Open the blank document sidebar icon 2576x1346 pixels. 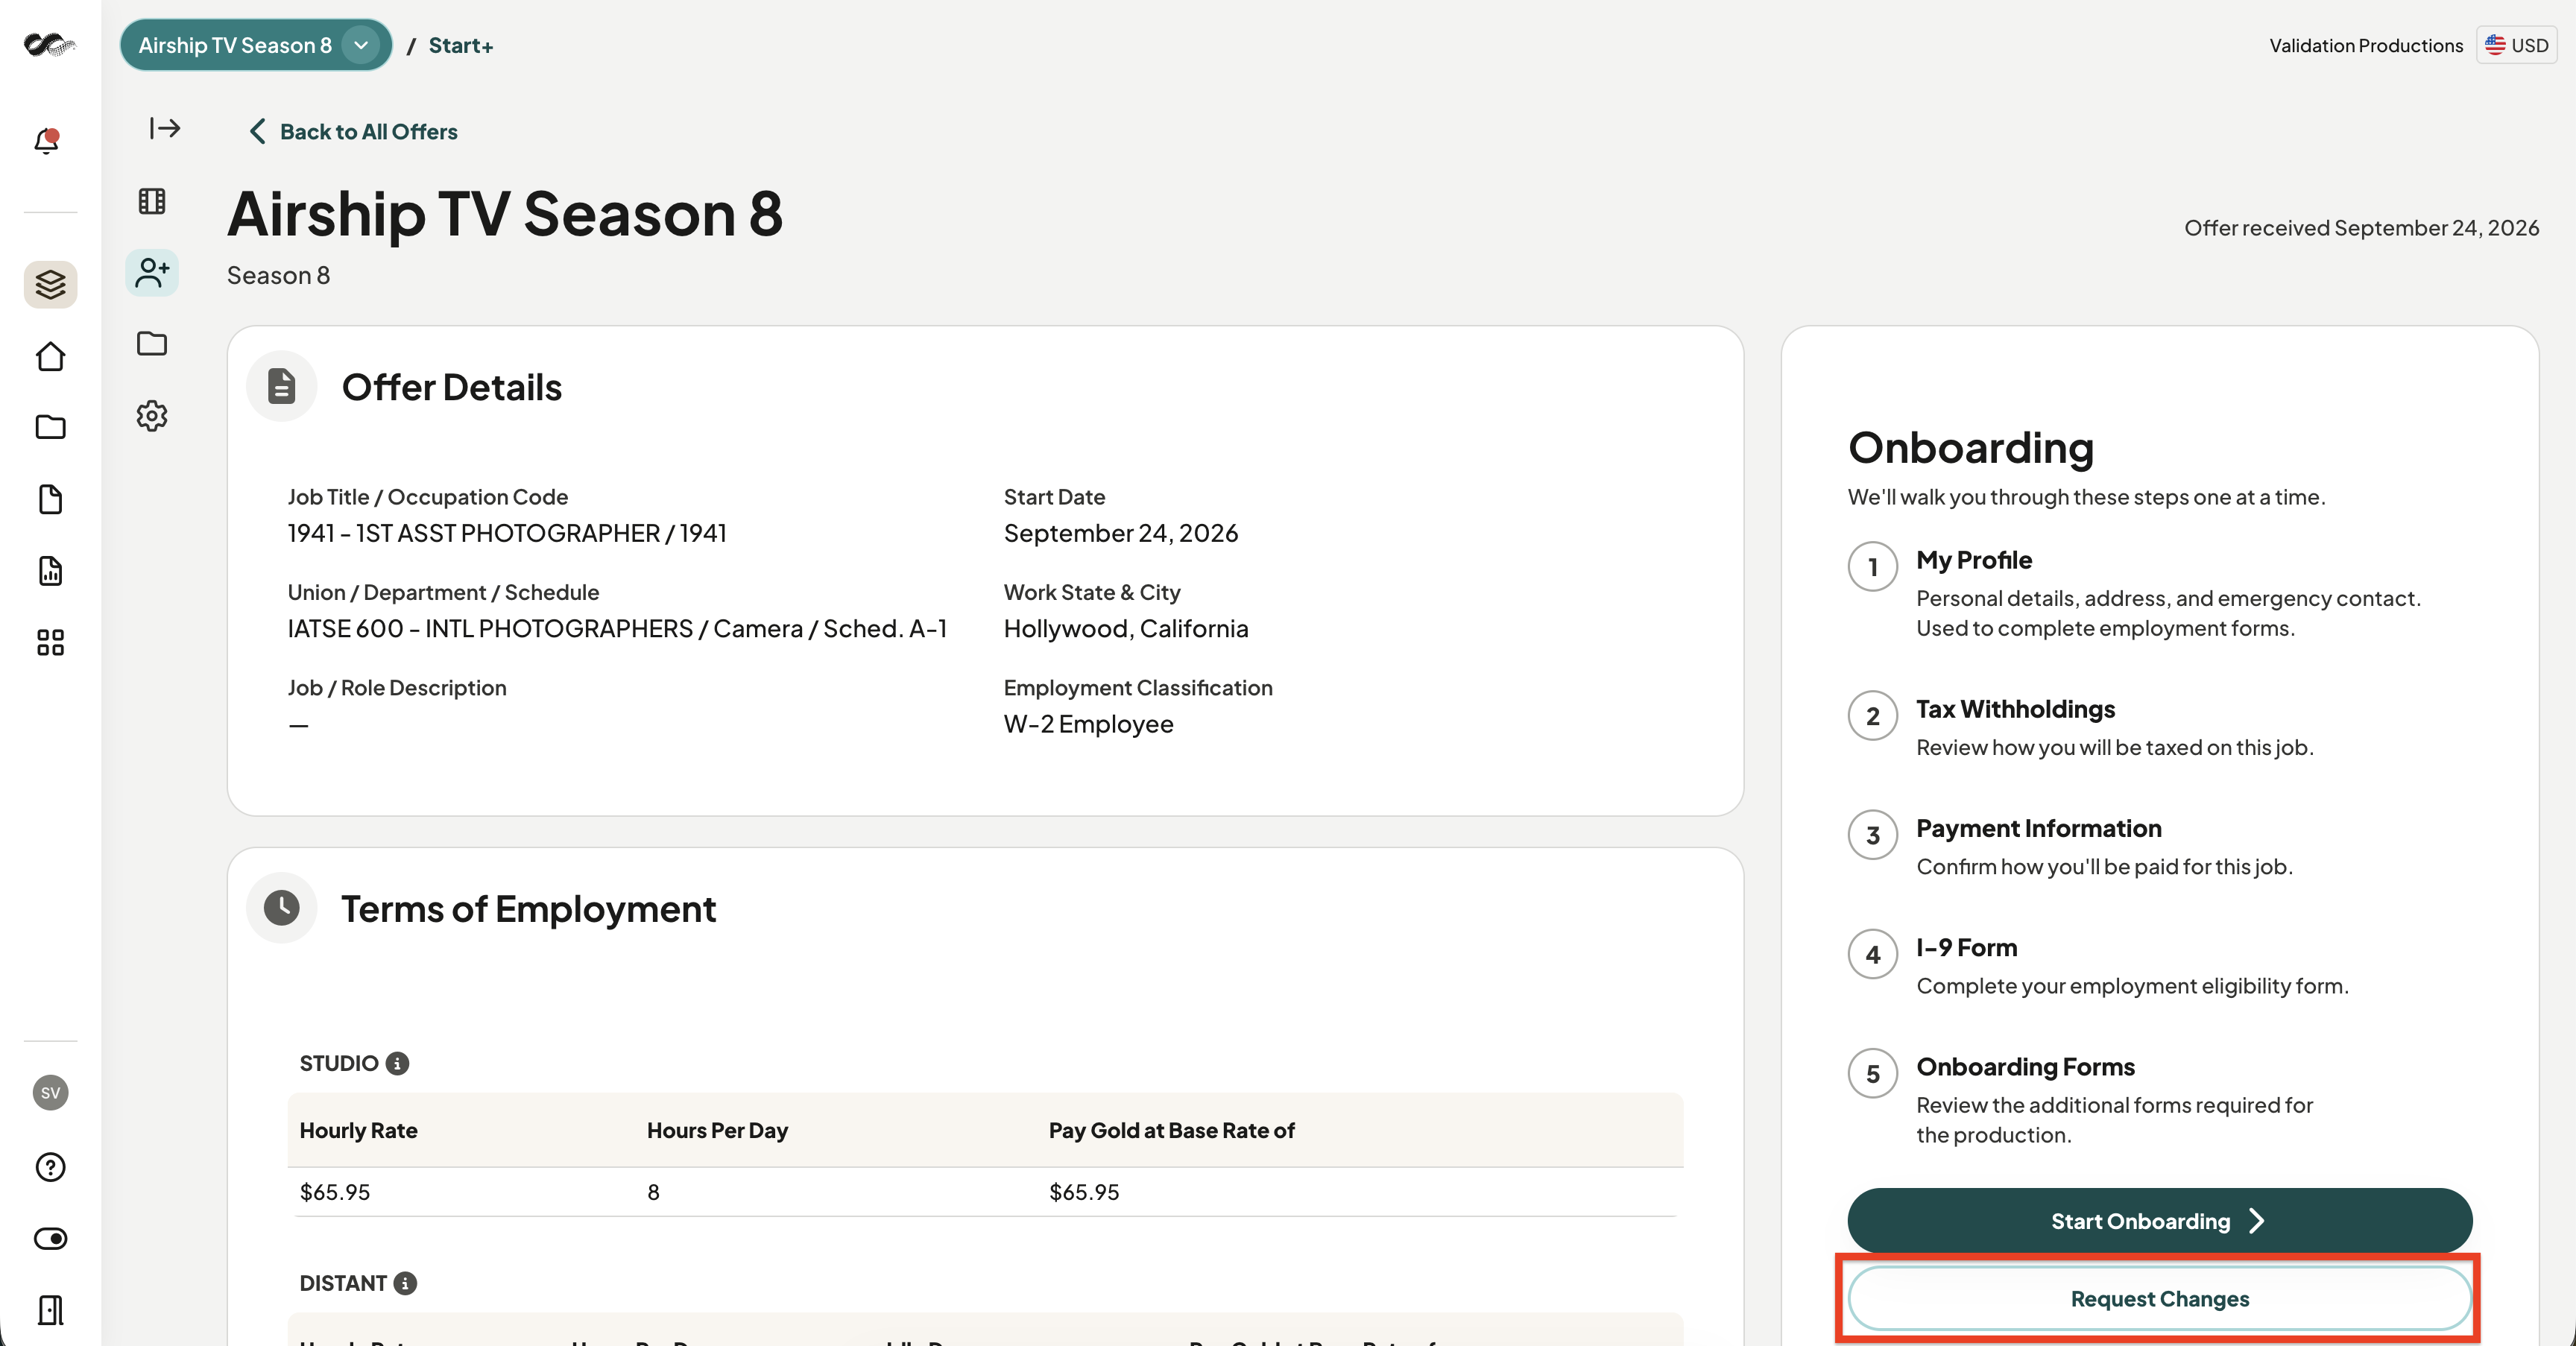tap(50, 500)
